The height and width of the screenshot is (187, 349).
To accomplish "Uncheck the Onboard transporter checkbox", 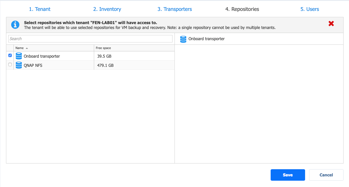I will 10,55.
